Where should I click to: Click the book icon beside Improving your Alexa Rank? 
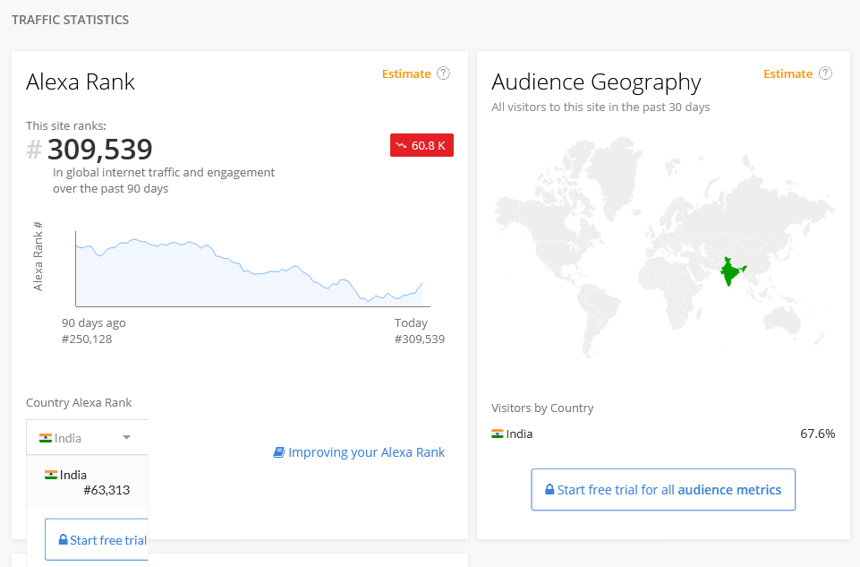279,452
